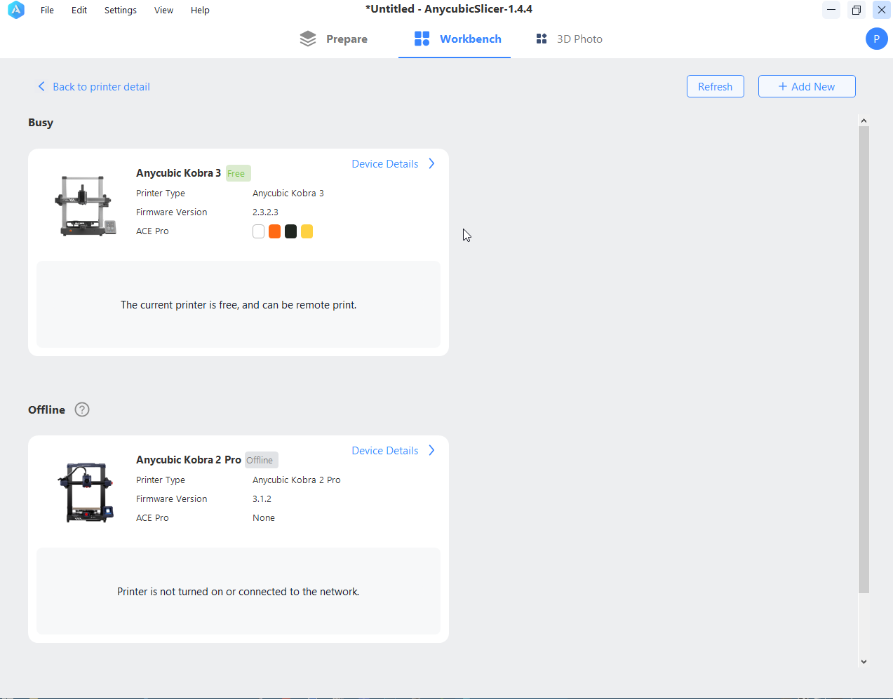Click the scrollbar down arrow
Screen dimensions: 893x699
pos(864,661)
